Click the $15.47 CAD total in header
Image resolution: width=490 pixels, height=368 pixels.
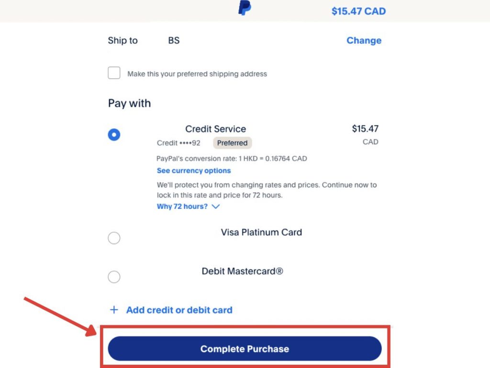point(358,11)
